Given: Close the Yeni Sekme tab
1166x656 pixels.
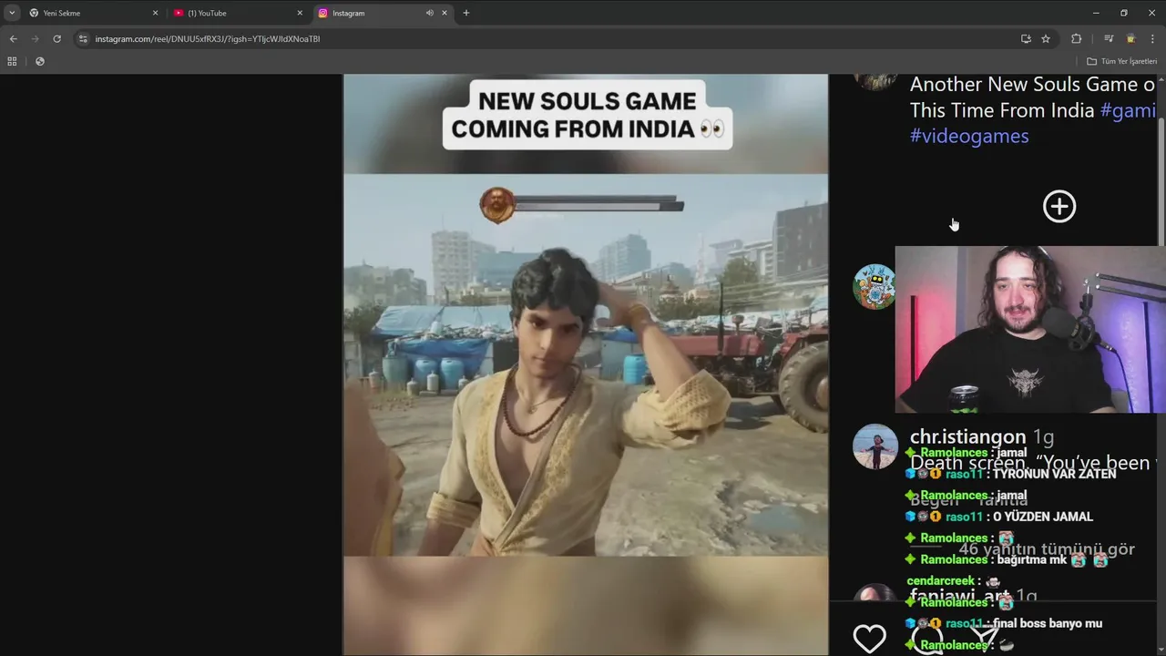Looking at the screenshot, I should (x=155, y=13).
